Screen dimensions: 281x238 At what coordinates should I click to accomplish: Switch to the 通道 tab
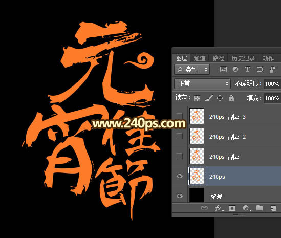[x=199, y=58]
